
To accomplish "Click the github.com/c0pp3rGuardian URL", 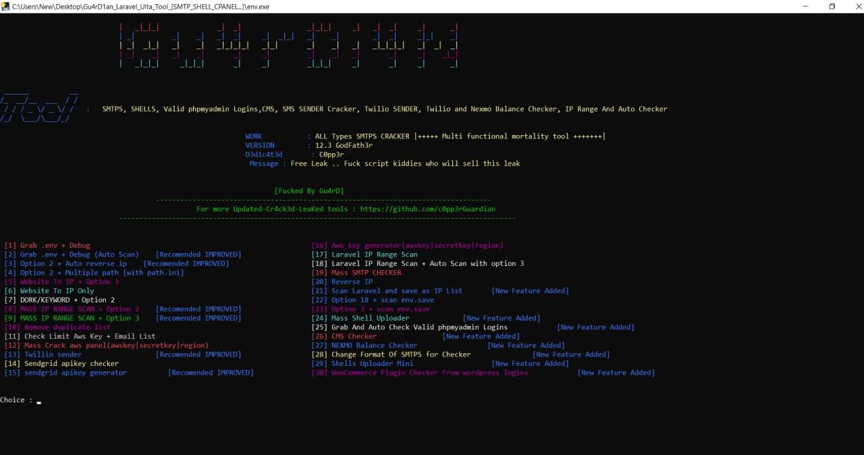I will click(428, 209).
